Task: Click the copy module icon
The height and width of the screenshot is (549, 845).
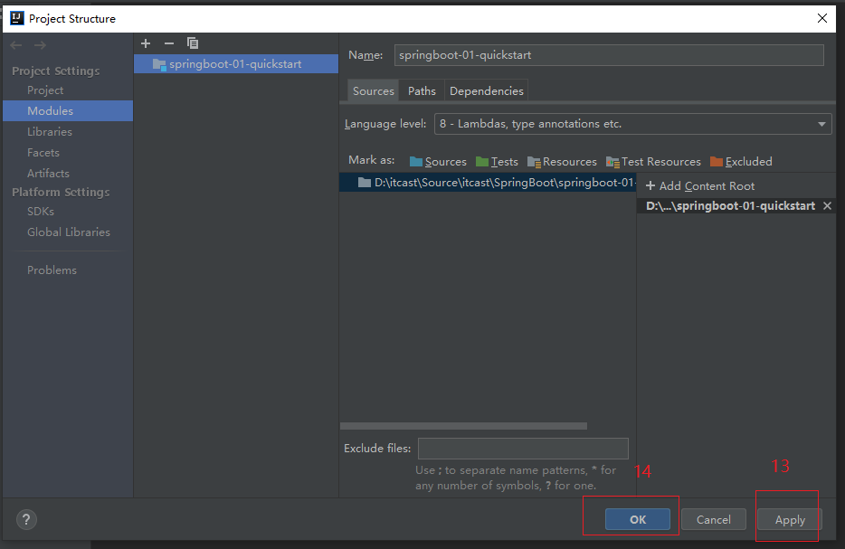Action: [192, 43]
